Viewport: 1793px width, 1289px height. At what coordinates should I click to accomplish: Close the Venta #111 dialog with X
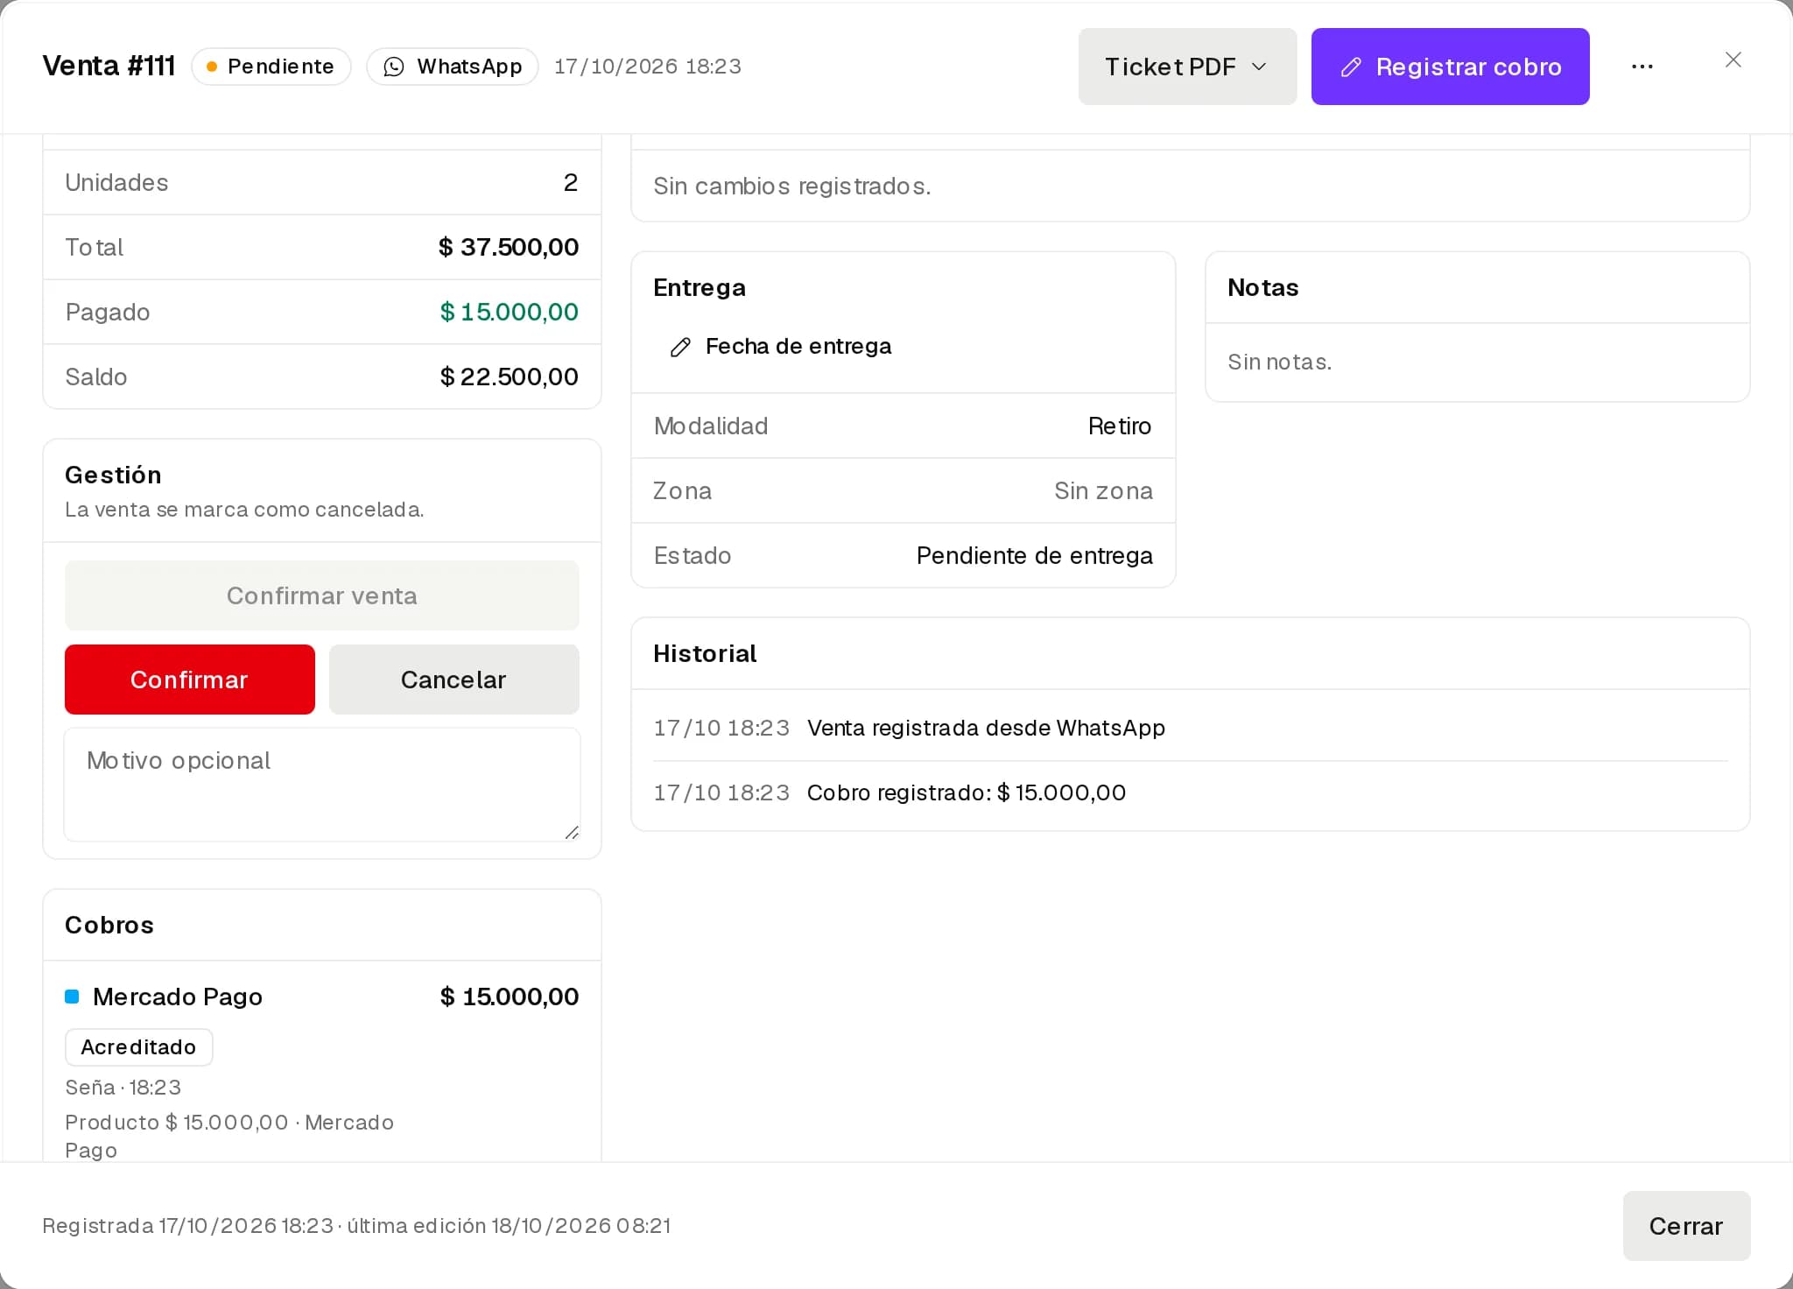pyautogui.click(x=1733, y=60)
